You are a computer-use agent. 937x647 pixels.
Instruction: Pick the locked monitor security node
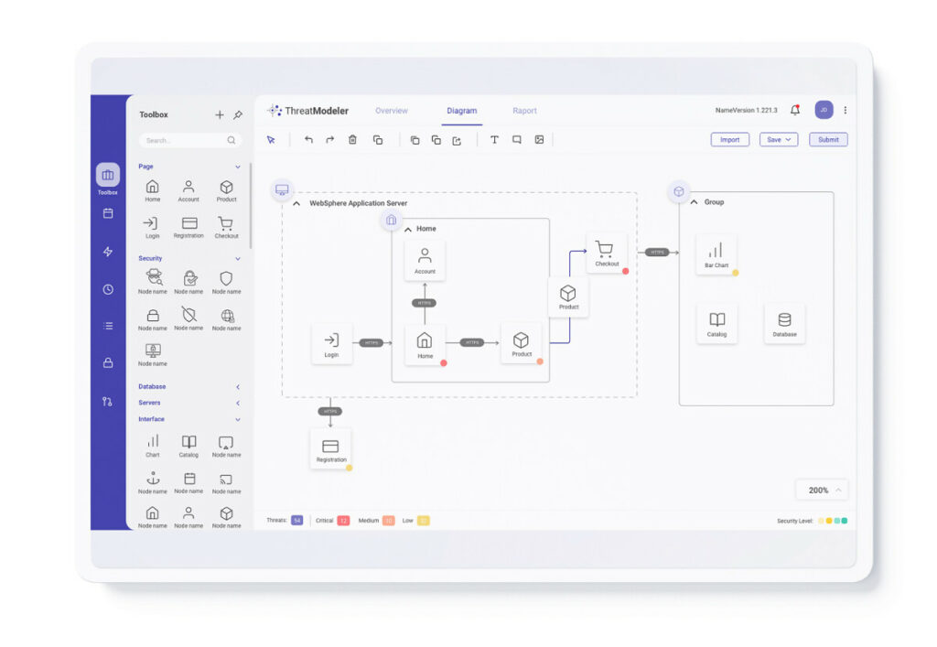(153, 354)
